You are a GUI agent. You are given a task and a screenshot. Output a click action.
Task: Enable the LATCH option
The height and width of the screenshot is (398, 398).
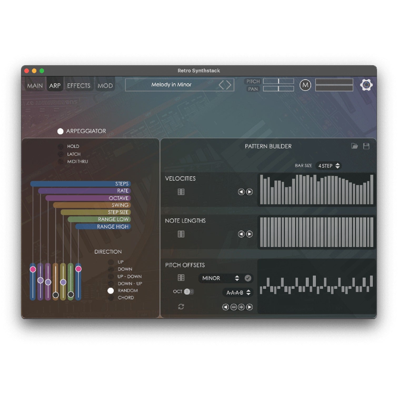[61, 154]
